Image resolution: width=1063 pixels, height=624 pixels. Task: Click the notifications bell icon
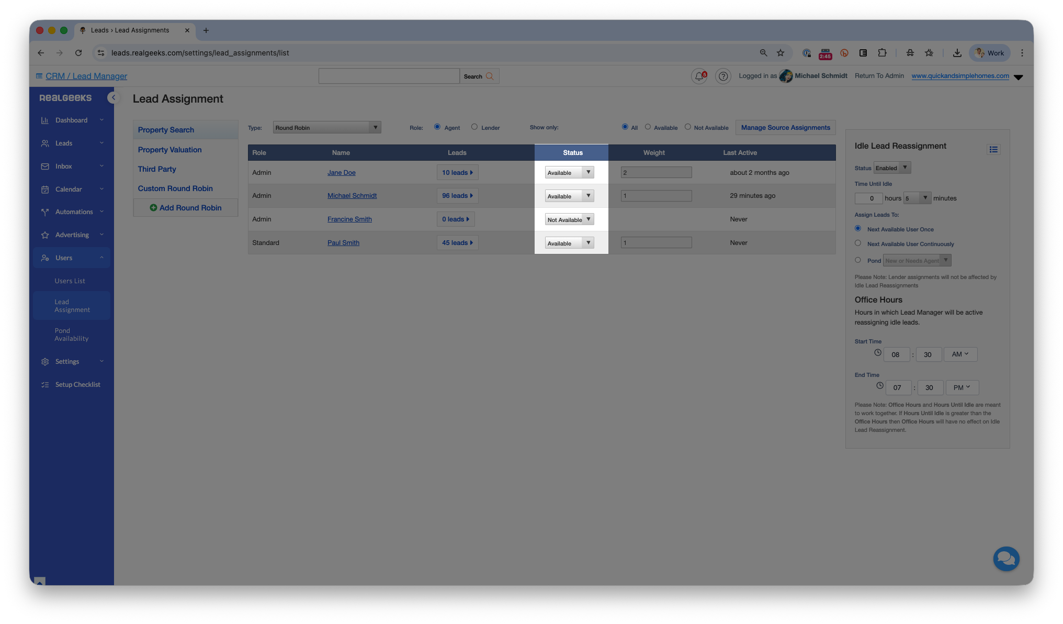coord(699,76)
